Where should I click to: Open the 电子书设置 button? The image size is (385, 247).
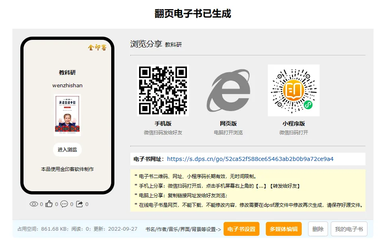tap(242, 229)
